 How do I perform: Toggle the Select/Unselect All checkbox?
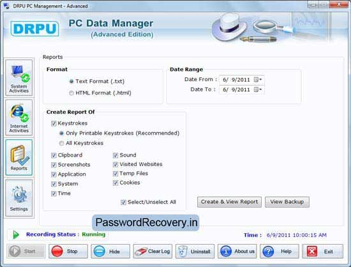(123, 202)
